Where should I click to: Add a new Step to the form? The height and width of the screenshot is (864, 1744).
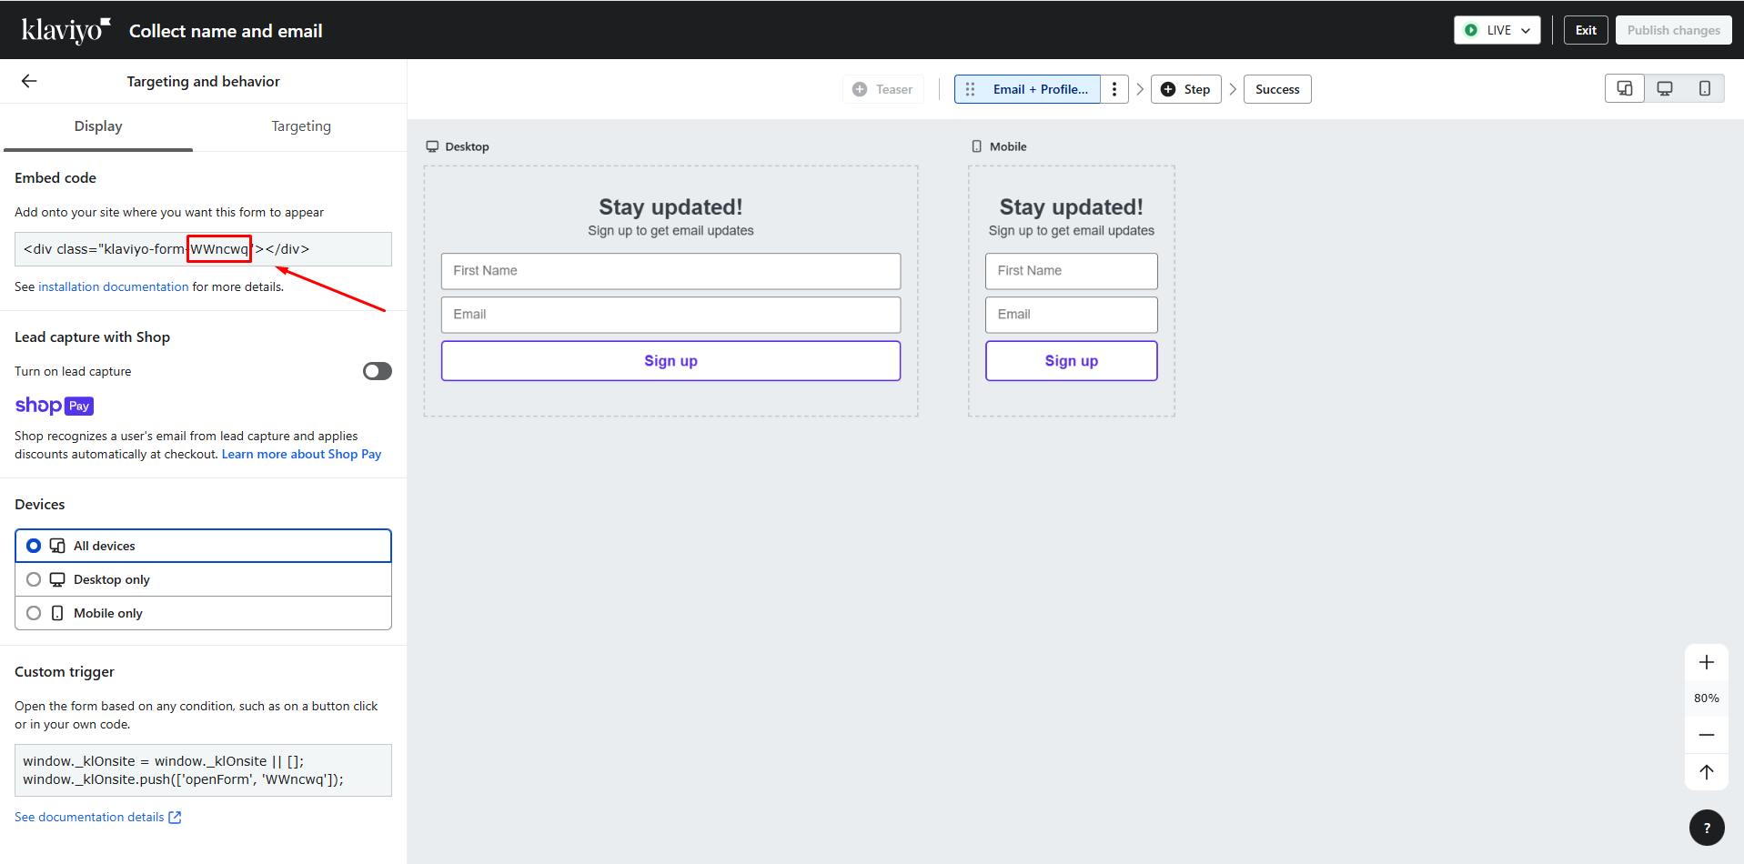click(x=1185, y=89)
